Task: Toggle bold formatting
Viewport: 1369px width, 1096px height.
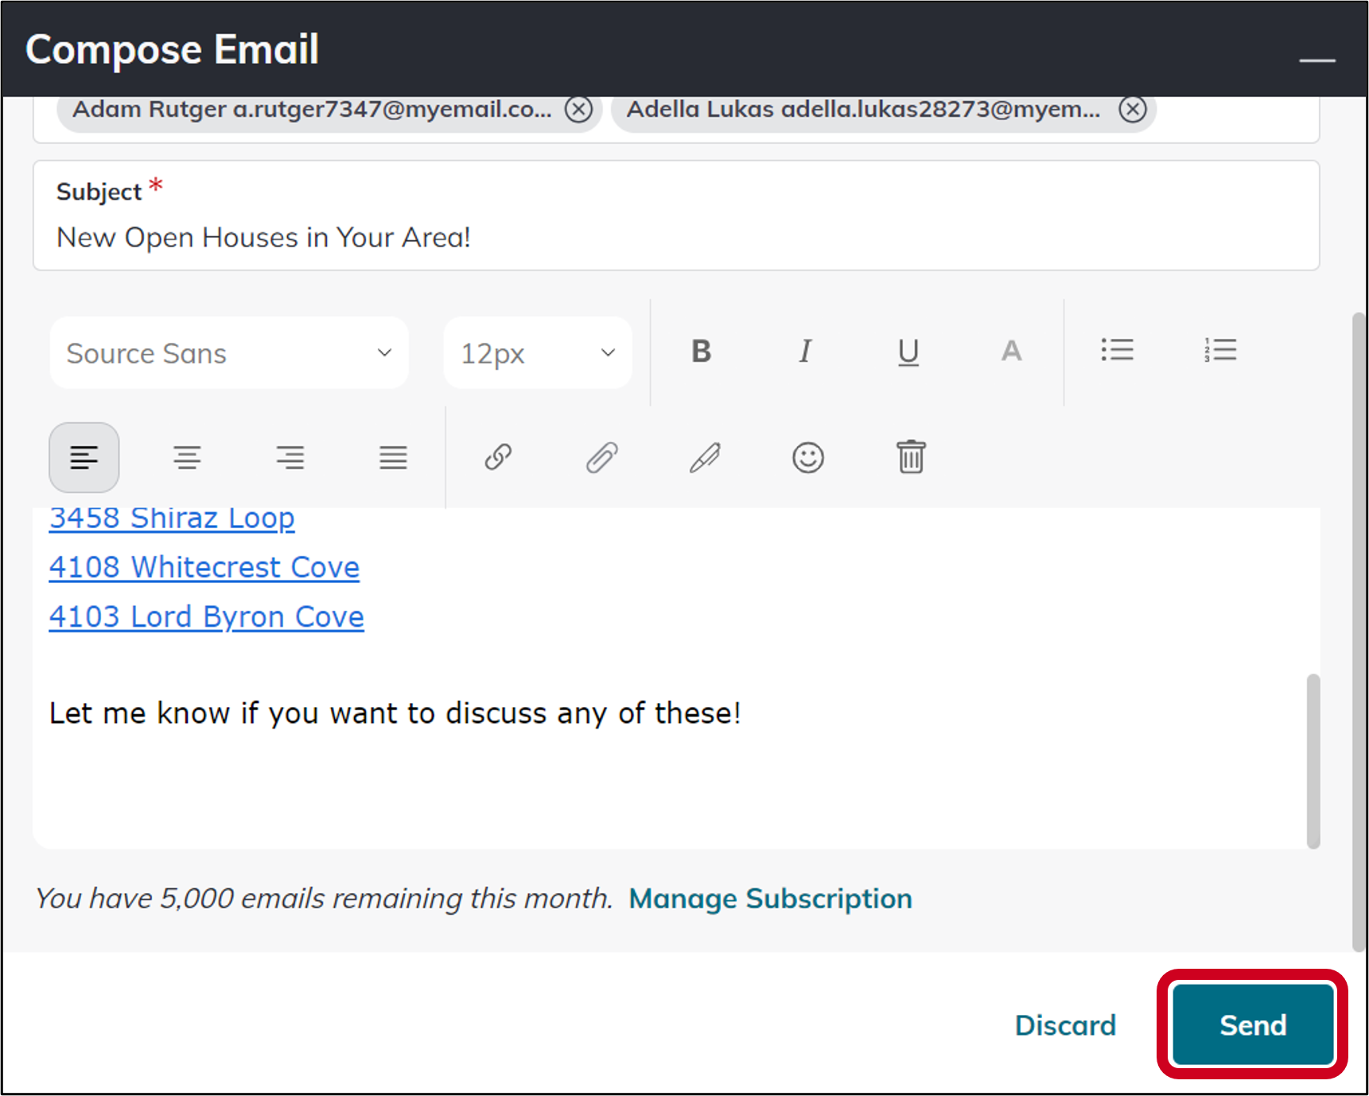Action: (701, 352)
